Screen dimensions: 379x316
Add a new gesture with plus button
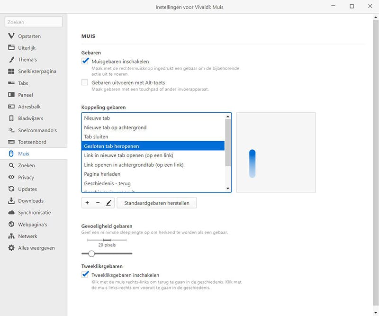(87, 203)
